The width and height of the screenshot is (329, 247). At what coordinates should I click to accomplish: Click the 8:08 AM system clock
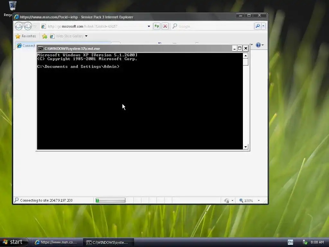click(317, 242)
